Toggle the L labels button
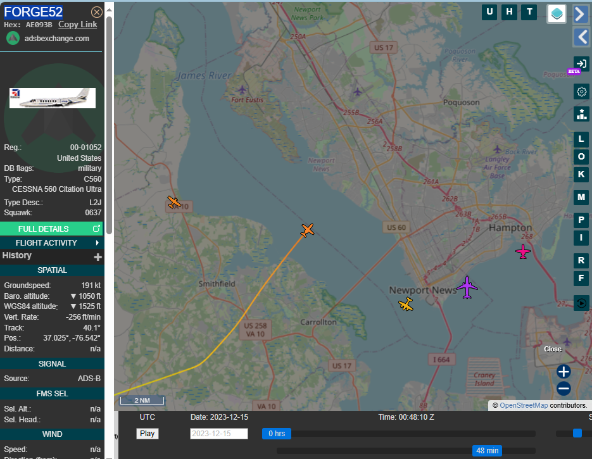592x459 pixels. [x=581, y=139]
